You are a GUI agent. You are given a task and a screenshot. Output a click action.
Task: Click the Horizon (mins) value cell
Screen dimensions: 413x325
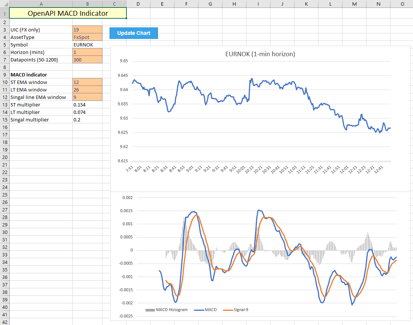click(87, 52)
